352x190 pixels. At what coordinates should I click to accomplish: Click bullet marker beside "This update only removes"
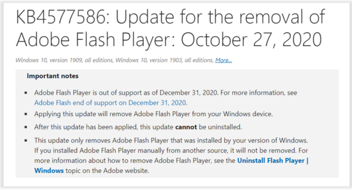[x=25, y=140]
